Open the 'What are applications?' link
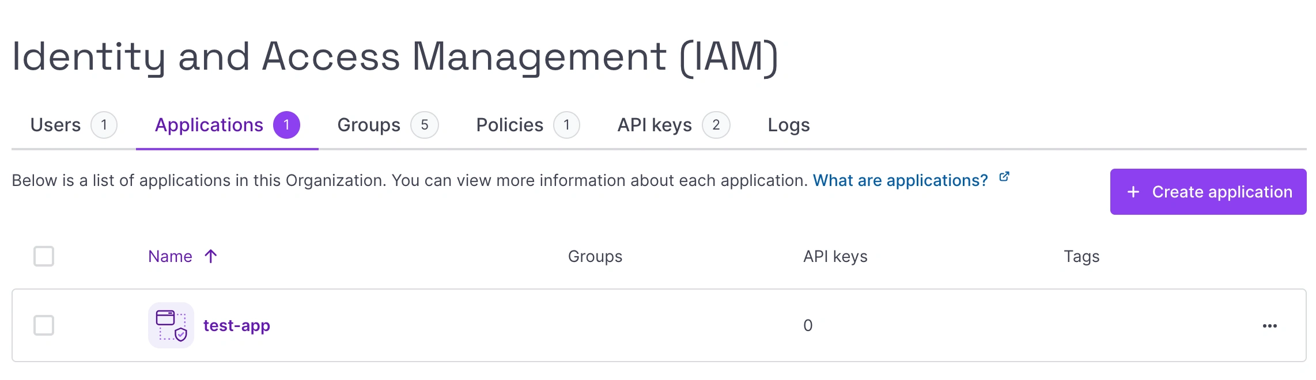The image size is (1316, 380). pos(900,181)
